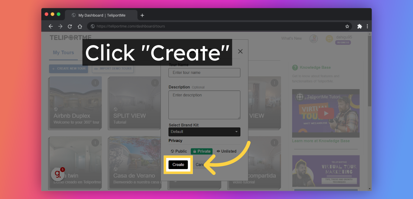
Task: Select the Public privacy option
Action: point(179,151)
